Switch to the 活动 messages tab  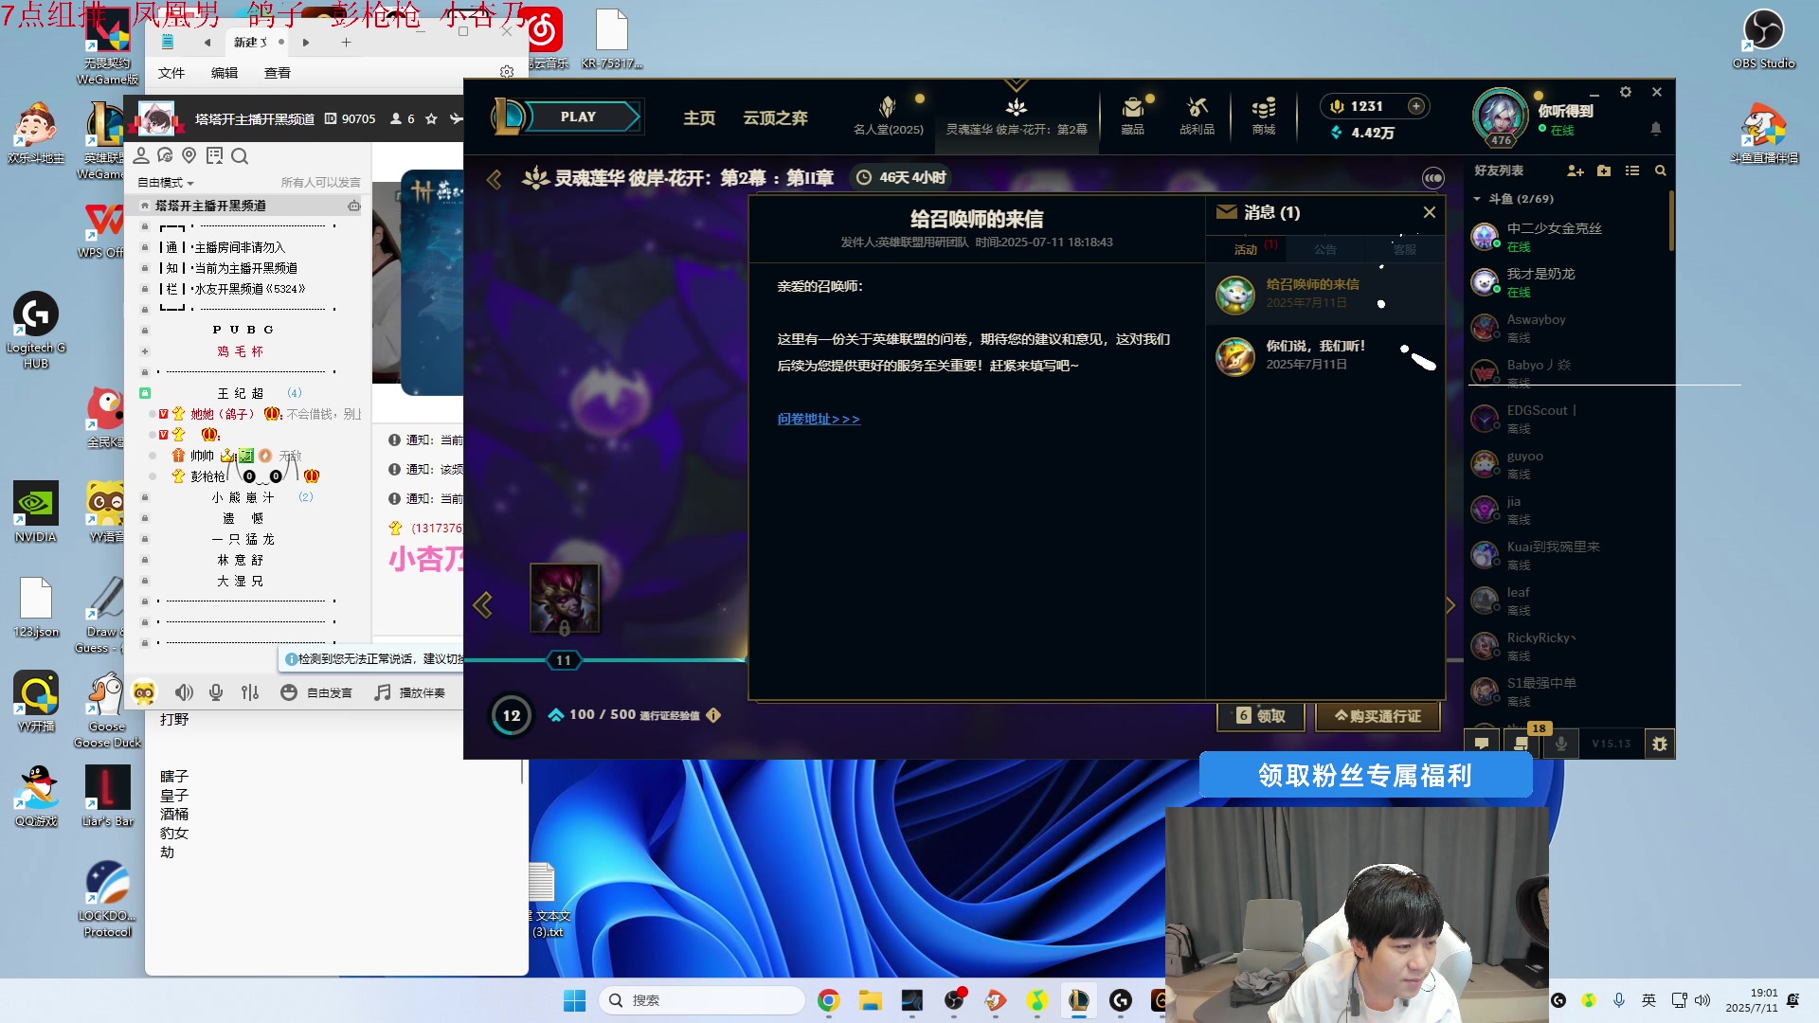tap(1246, 249)
